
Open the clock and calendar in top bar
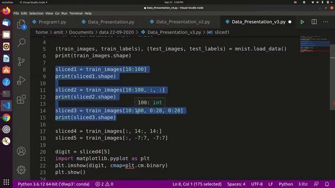[x=173, y=2]
